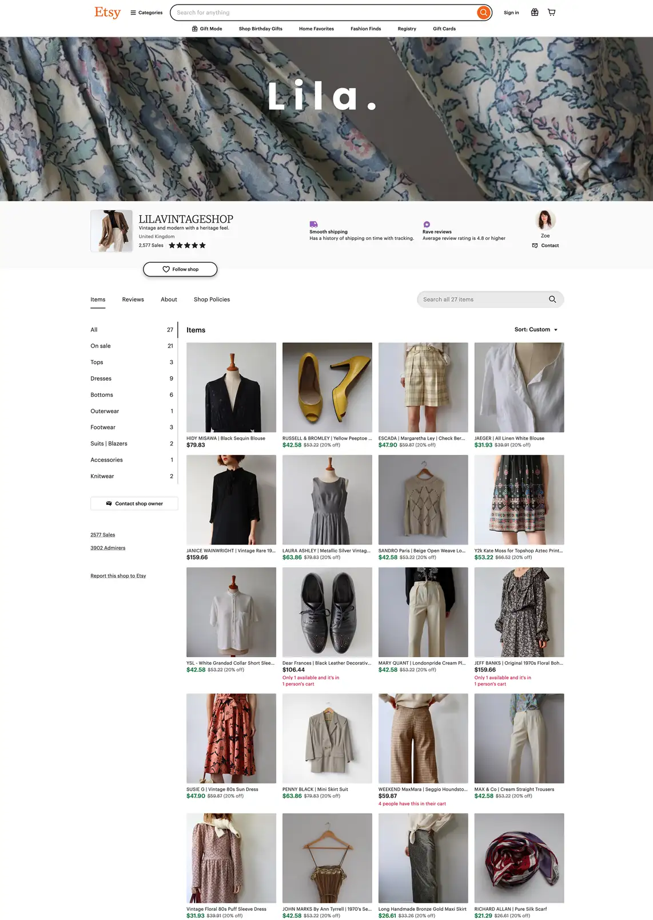
Task: Open RICHARD ALLAN Pure Silk Scarf thumbnail
Action: click(519, 858)
